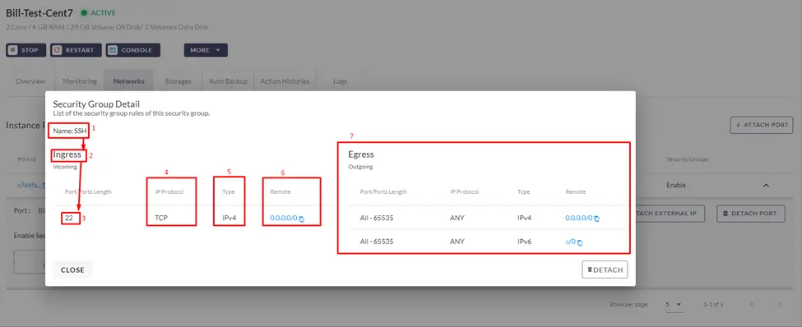Open the instance Console

tap(133, 50)
